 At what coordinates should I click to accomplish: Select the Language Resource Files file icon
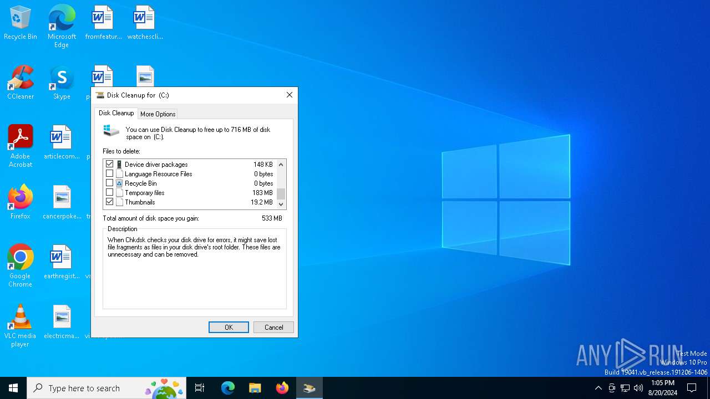(119, 173)
